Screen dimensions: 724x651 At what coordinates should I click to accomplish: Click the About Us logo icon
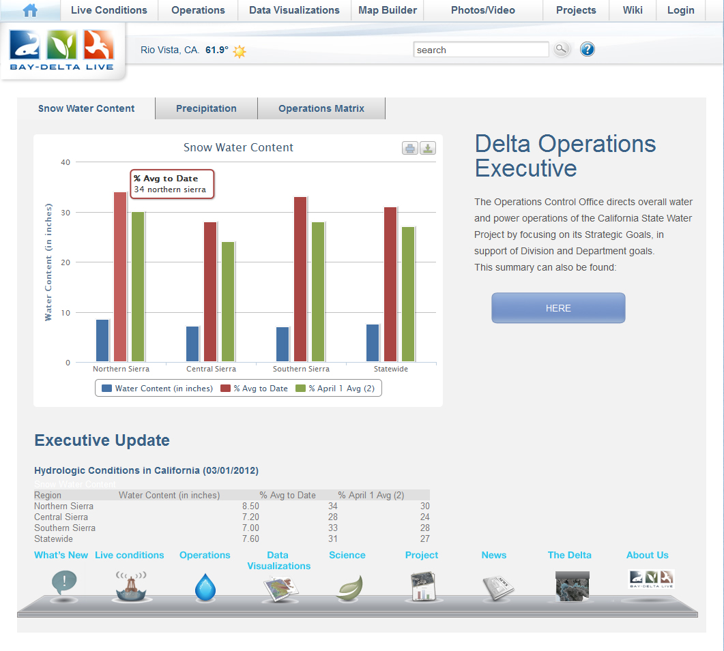(x=651, y=579)
